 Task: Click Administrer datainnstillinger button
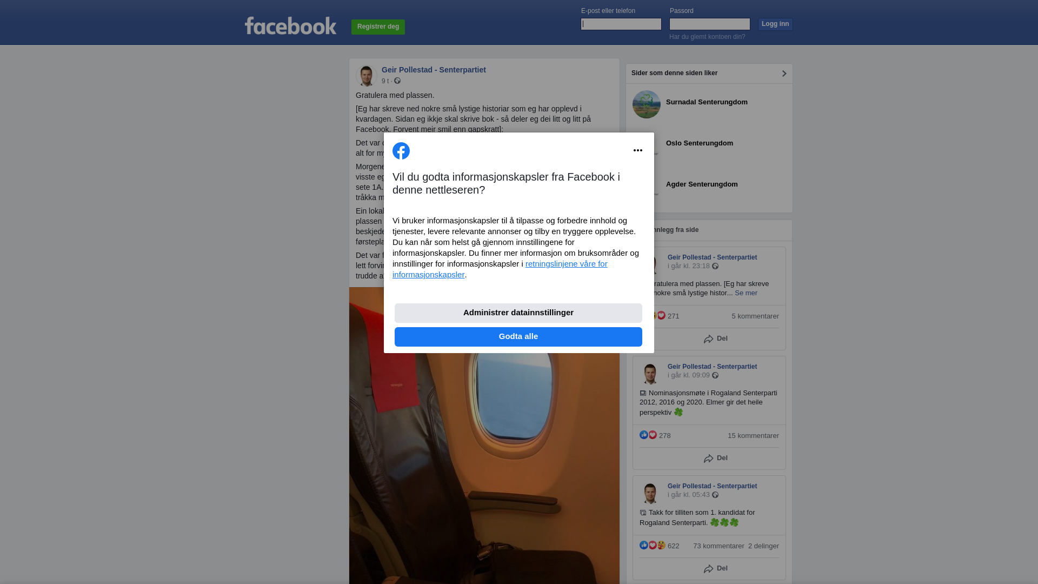pyautogui.click(x=518, y=313)
